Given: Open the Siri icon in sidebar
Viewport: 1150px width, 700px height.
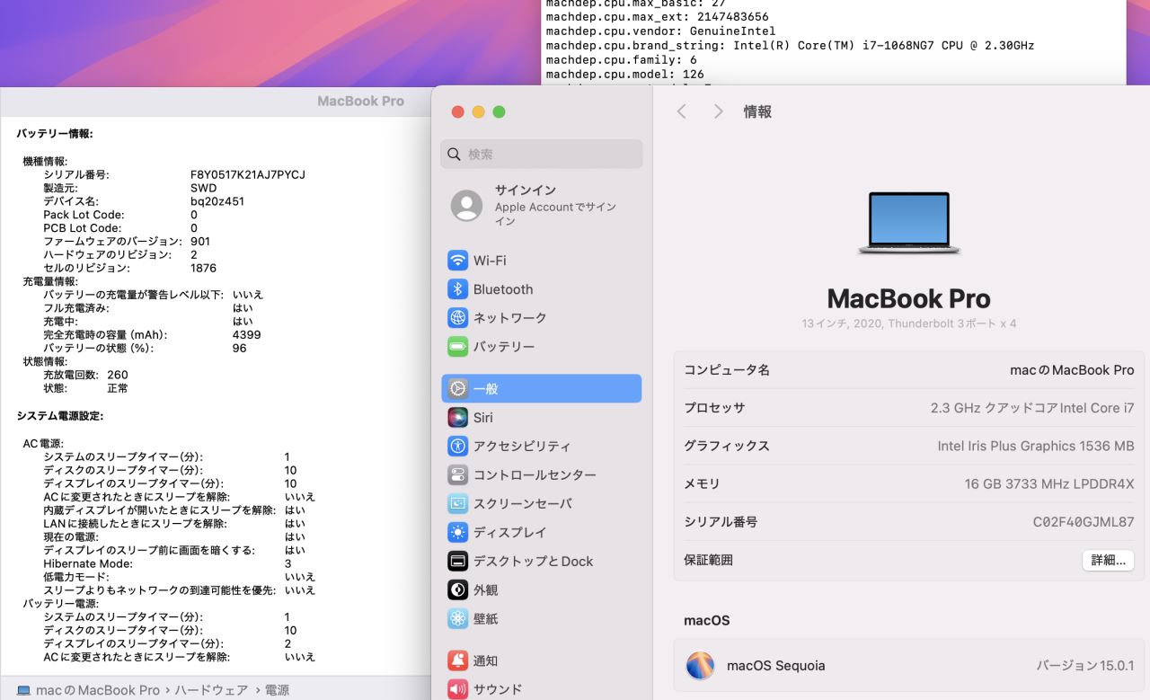Looking at the screenshot, I should pyautogui.click(x=458, y=418).
